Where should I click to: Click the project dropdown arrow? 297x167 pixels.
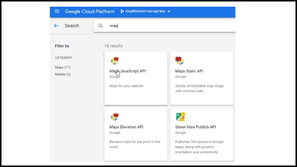169,12
